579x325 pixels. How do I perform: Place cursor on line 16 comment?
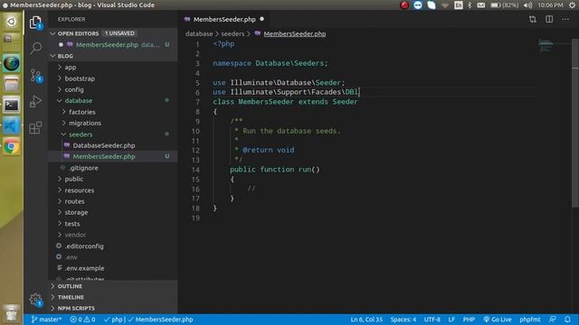tap(252, 189)
